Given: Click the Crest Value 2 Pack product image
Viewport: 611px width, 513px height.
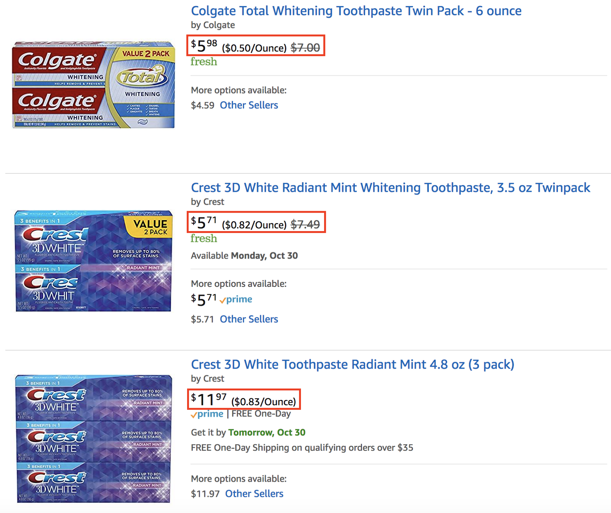Looking at the screenshot, I should point(94,261).
